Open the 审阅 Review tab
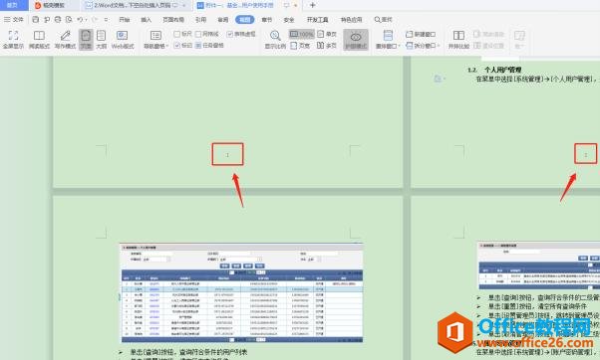Viewport: 600px width, 360px height. pos(222,20)
